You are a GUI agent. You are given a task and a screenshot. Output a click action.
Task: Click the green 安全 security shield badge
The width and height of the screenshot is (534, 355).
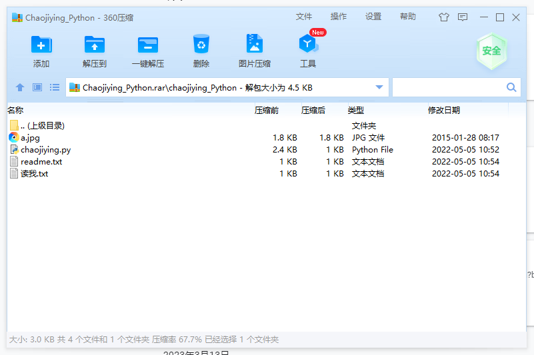[x=491, y=51]
